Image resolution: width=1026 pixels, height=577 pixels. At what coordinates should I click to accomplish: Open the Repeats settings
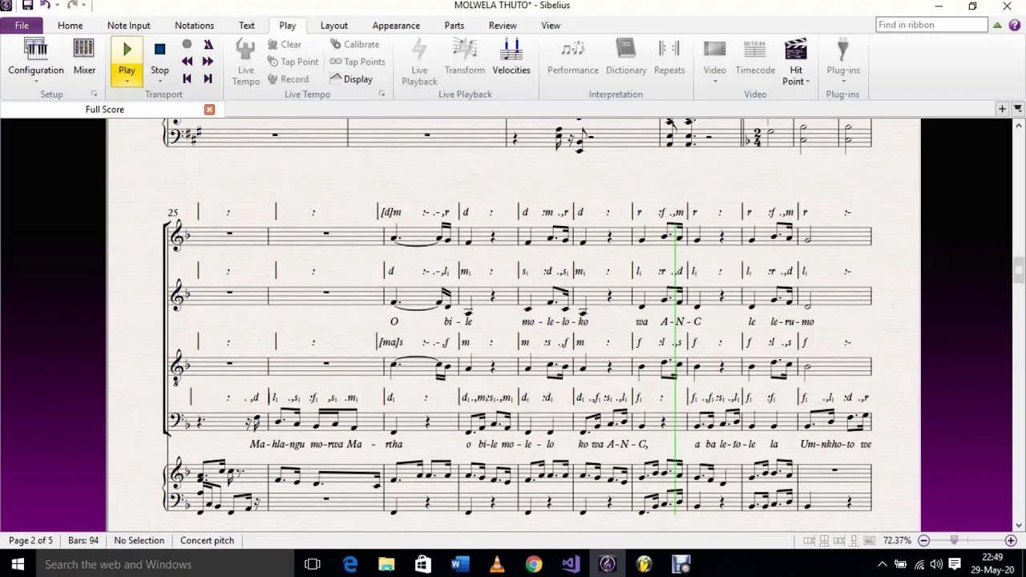669,56
